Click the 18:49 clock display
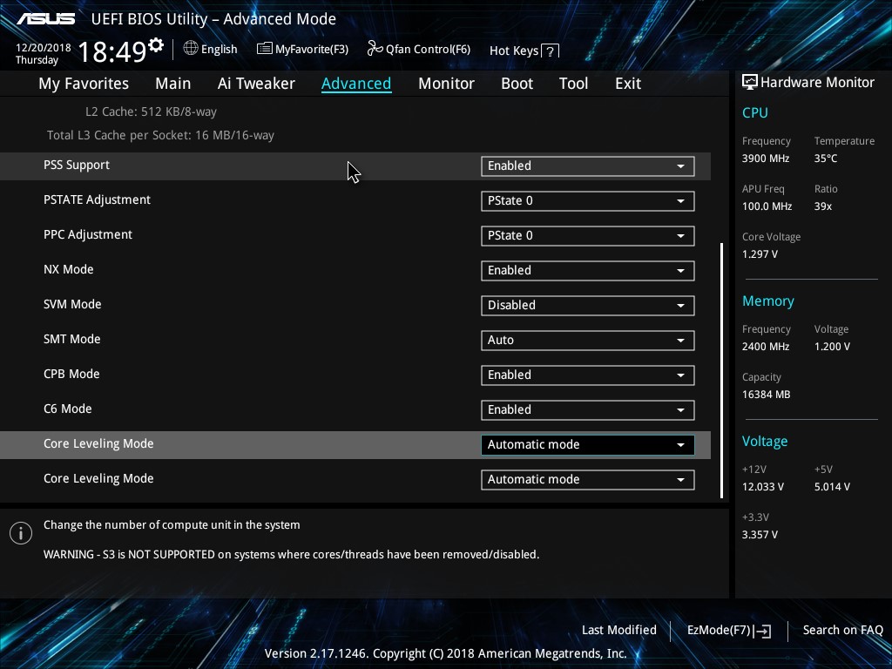 click(x=112, y=51)
